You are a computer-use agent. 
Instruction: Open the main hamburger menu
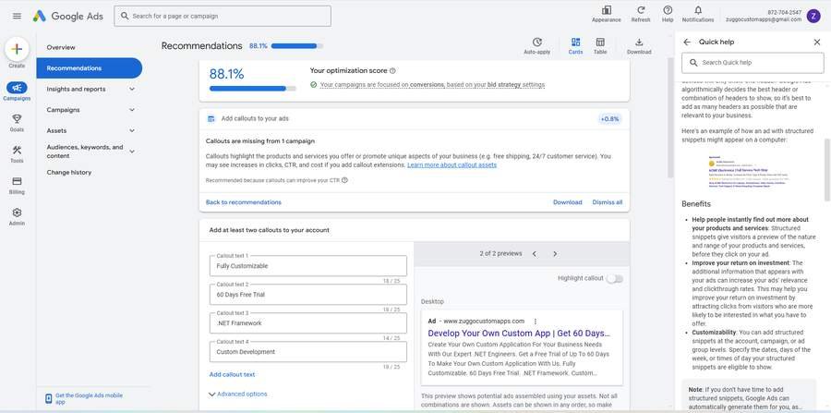tap(17, 16)
